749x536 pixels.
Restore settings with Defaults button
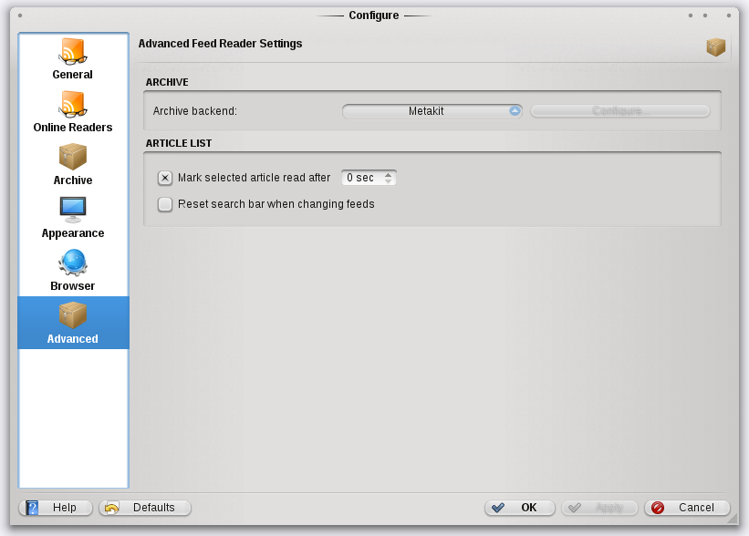(145, 508)
